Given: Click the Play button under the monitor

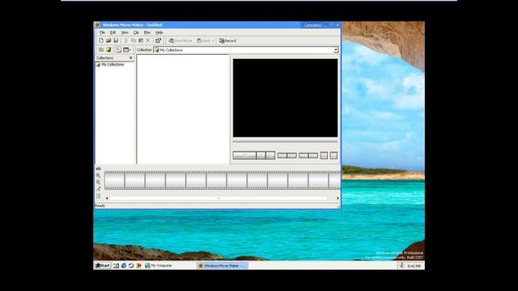Looking at the screenshot, I should click(x=244, y=155).
